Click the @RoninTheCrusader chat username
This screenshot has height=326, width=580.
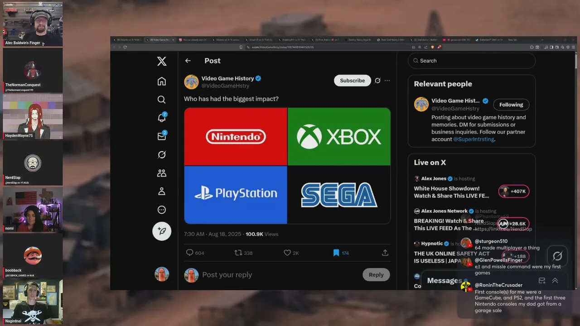[x=498, y=285]
